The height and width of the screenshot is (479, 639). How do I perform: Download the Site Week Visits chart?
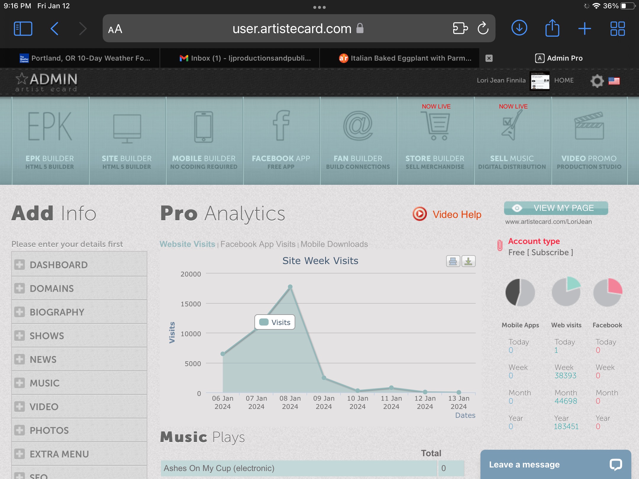(468, 261)
